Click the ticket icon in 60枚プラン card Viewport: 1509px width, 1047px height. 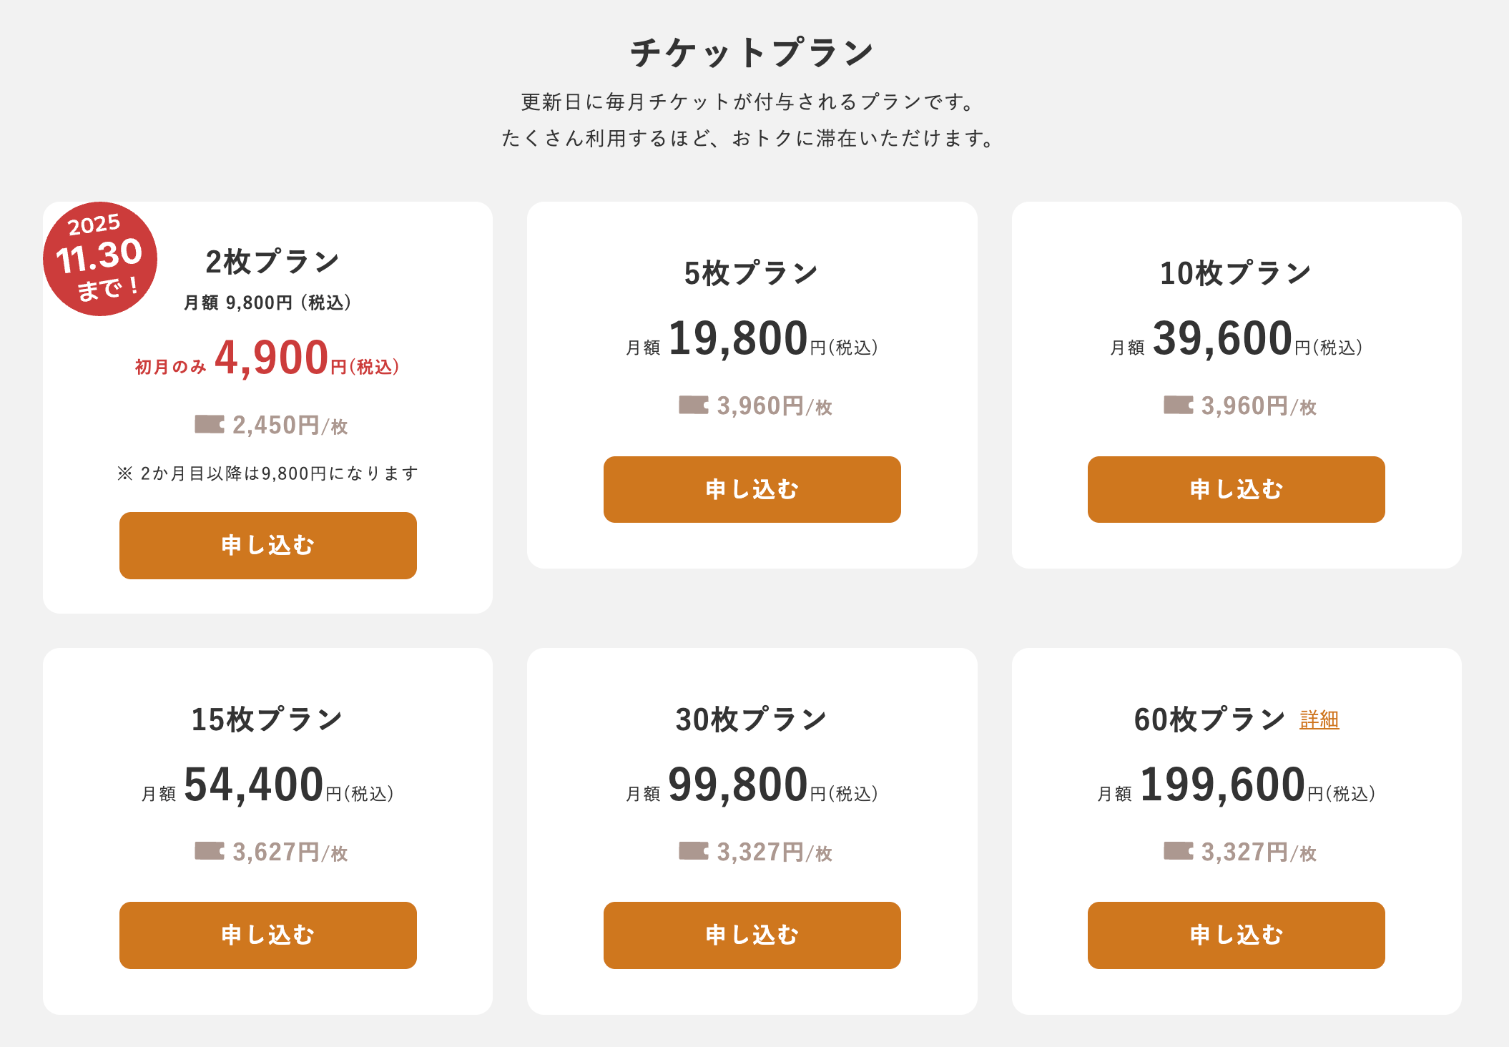click(1178, 851)
